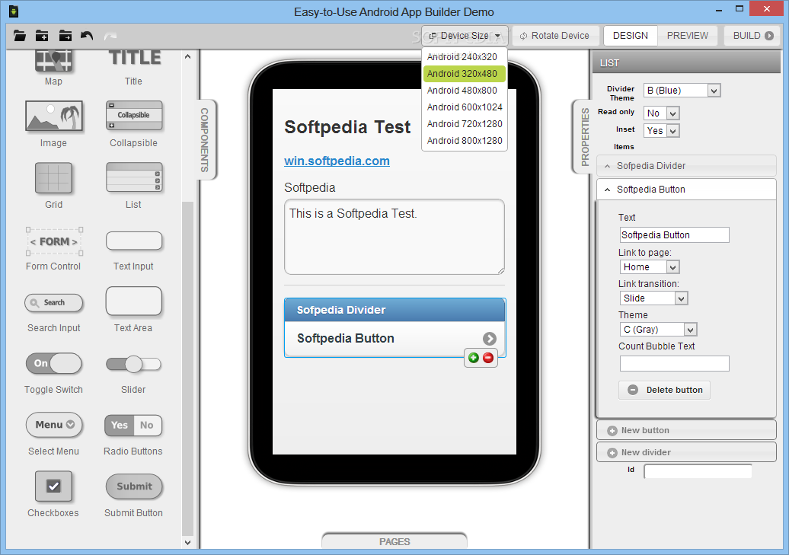This screenshot has width=789, height=555.
Task: Switch to the PREVIEW tab
Action: [688, 36]
